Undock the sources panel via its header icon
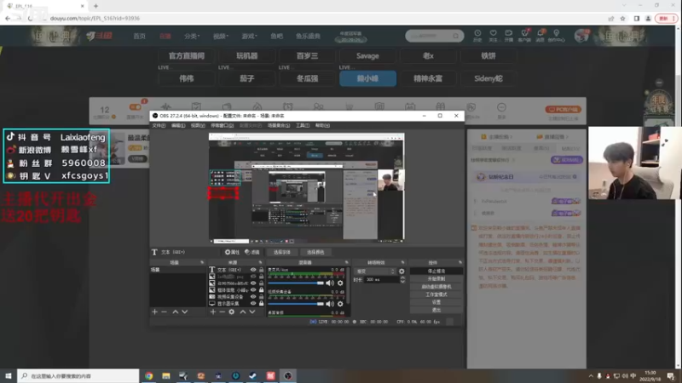The height and width of the screenshot is (383, 682). (260, 262)
